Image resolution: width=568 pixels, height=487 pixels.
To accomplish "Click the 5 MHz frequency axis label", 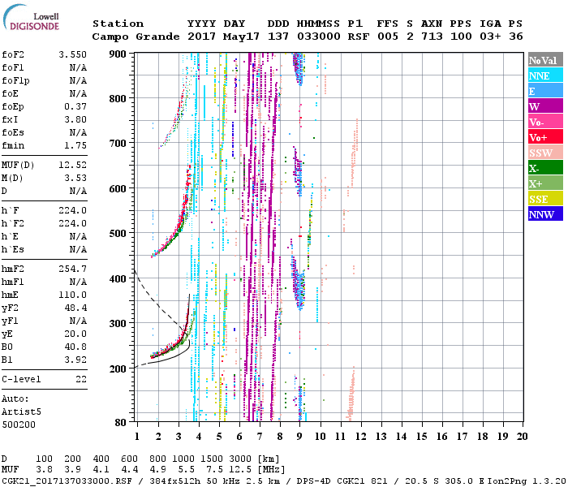I will 219,437.
